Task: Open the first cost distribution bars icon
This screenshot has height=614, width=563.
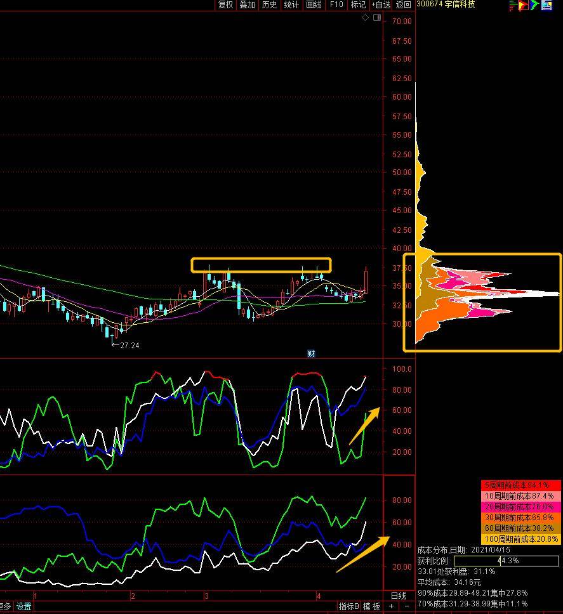Action: point(513,6)
